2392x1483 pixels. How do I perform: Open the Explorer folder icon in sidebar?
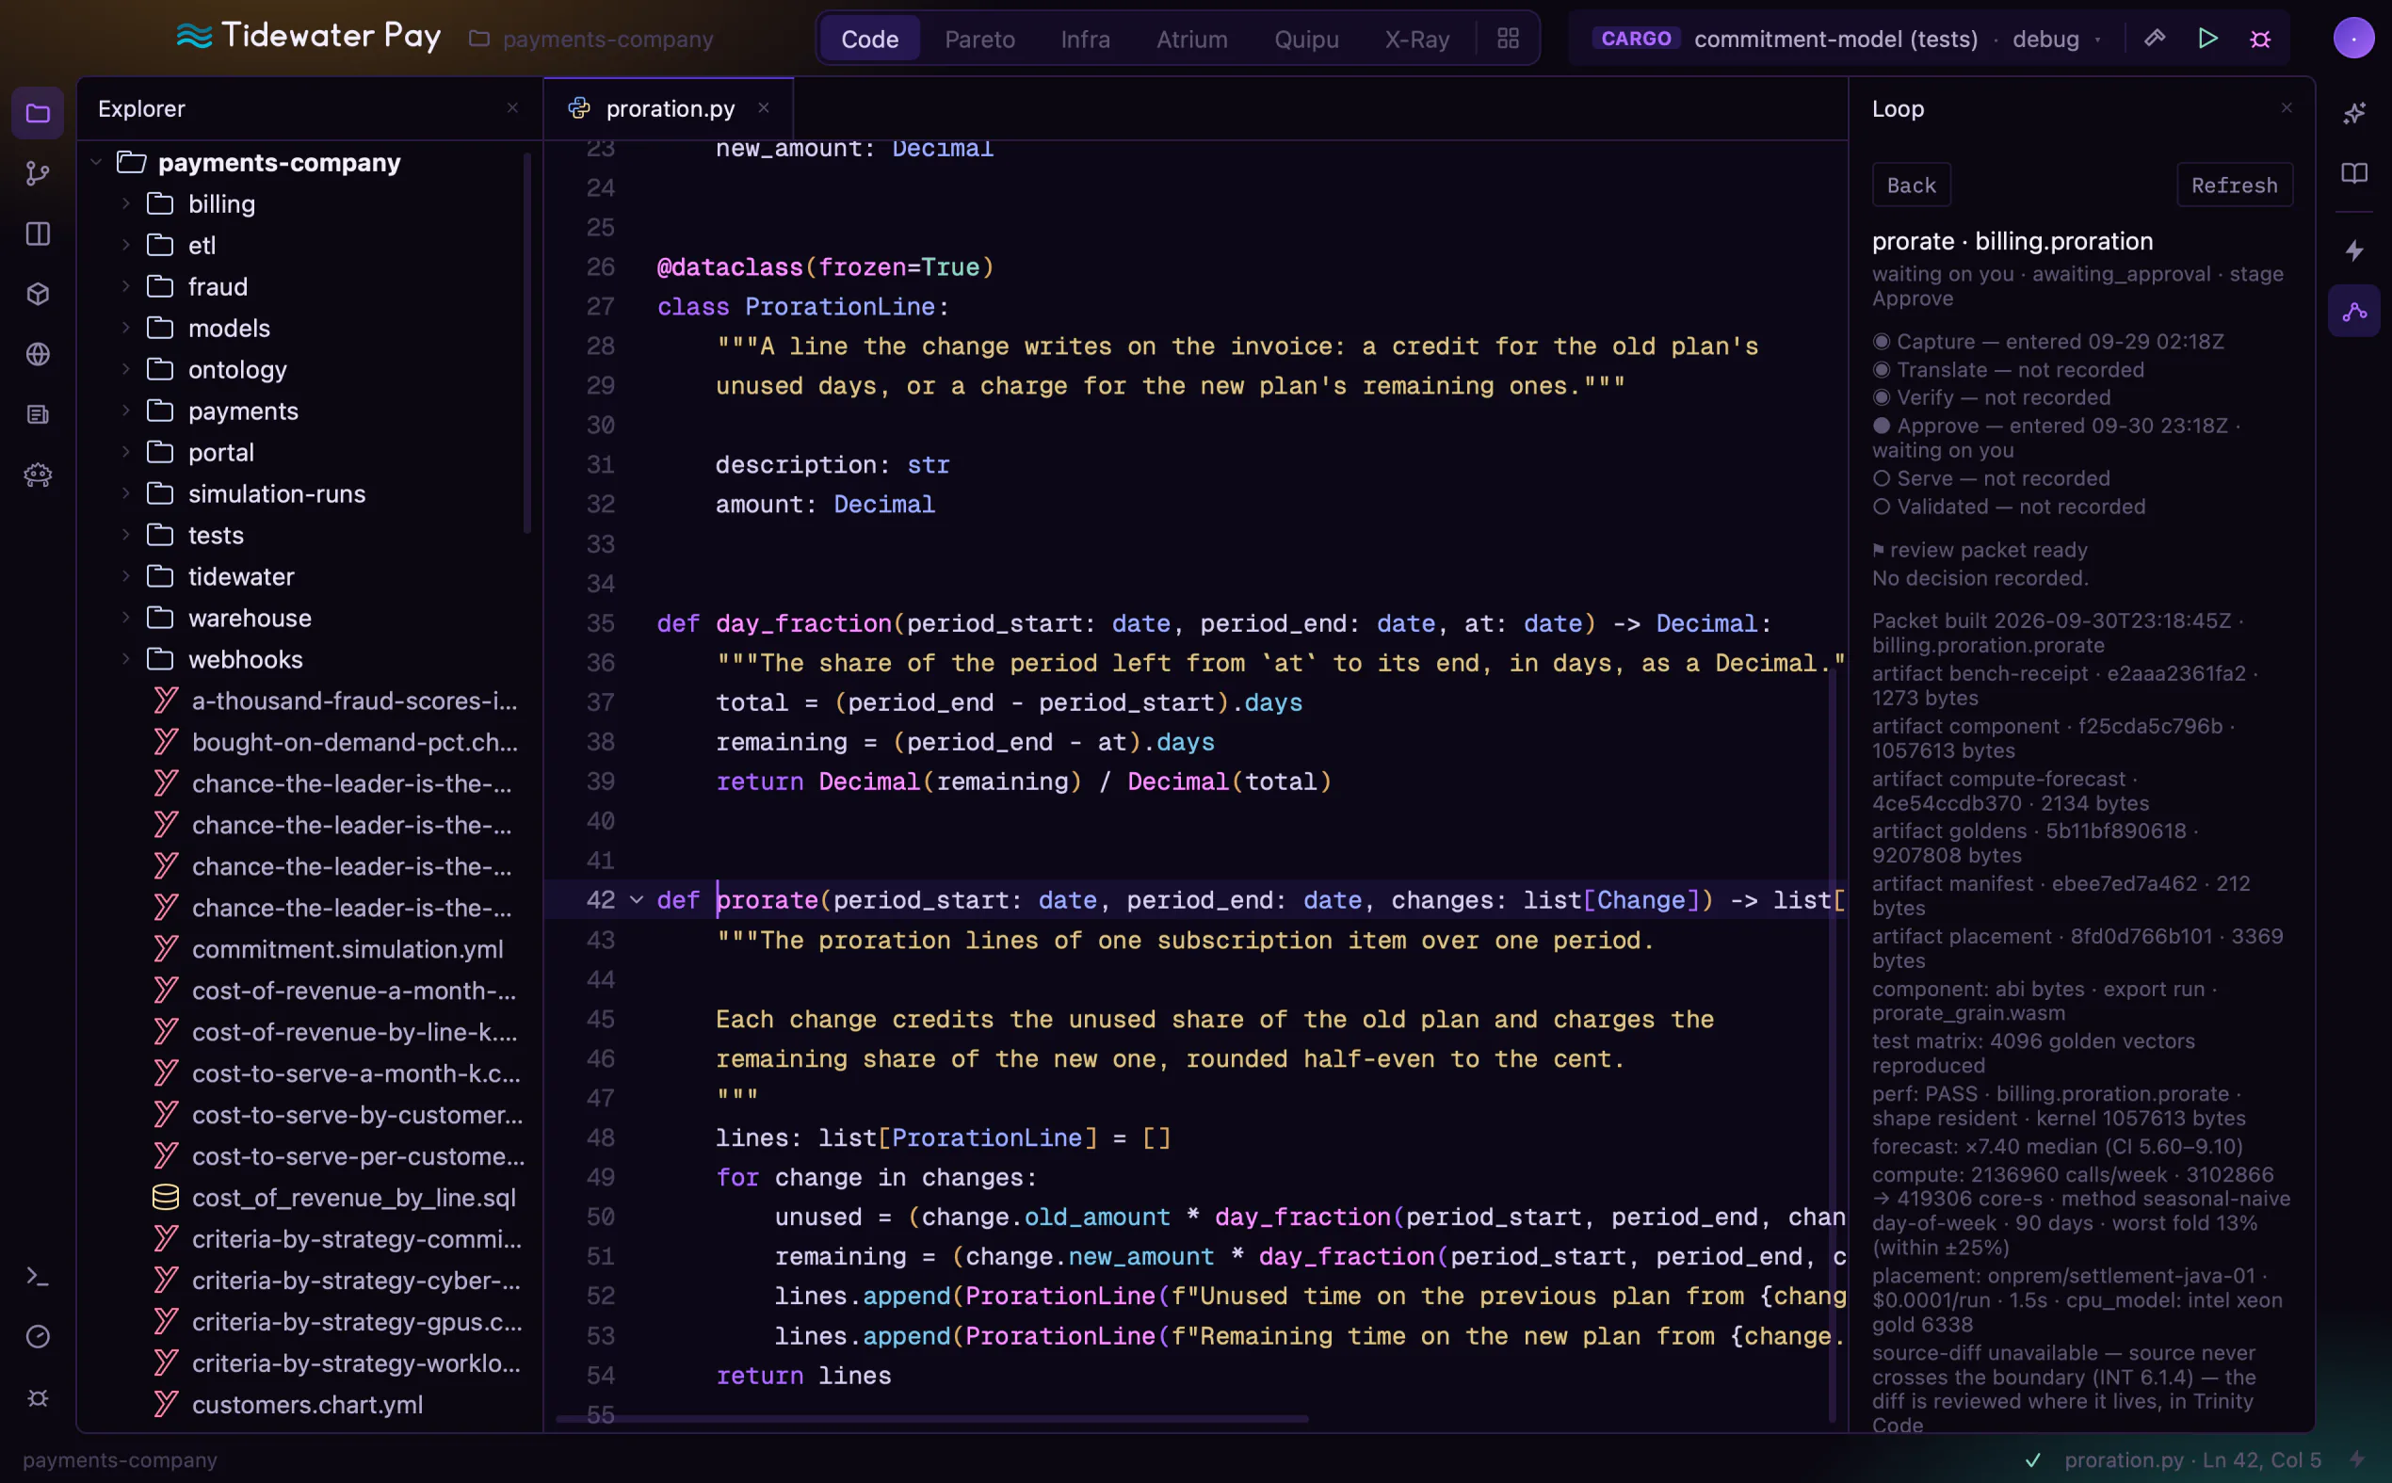pos(38,113)
